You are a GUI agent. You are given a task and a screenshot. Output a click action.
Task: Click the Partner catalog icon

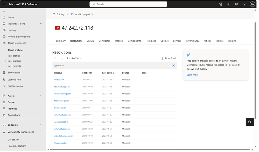(x=4, y=86)
